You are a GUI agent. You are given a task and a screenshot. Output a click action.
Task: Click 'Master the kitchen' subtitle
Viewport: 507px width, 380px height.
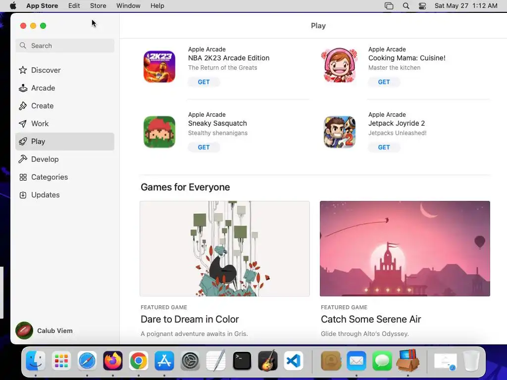[394, 67]
